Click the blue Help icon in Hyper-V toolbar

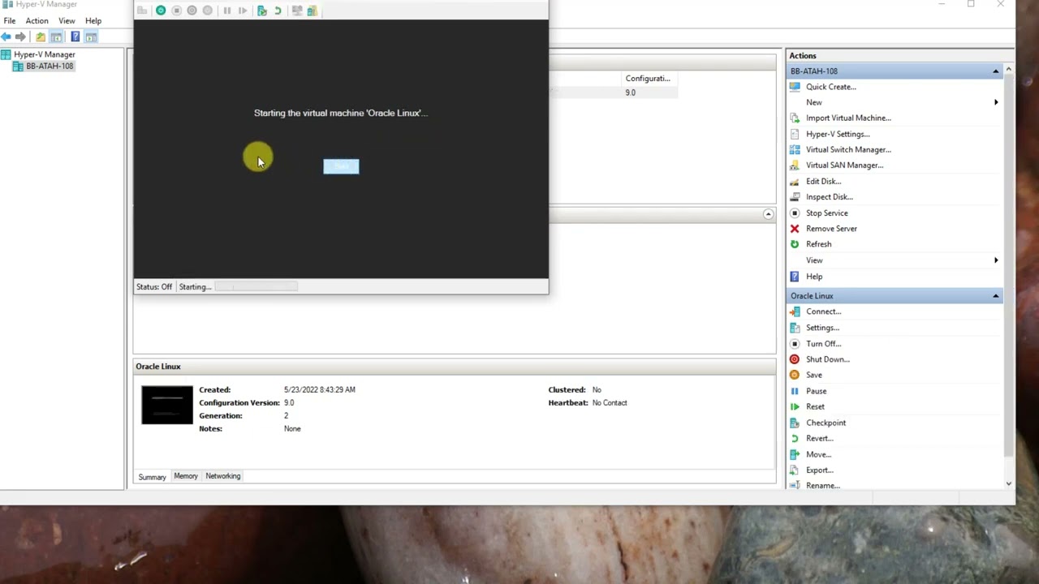coord(75,36)
